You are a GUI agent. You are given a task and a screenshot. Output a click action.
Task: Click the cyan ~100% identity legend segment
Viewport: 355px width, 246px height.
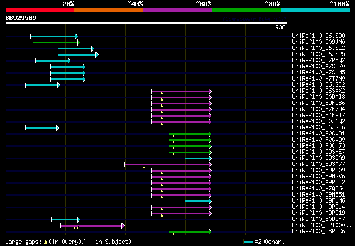tap(316, 10)
